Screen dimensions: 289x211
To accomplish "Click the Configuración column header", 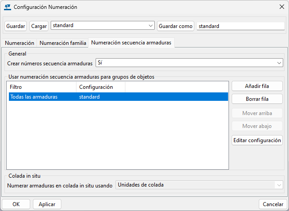I will [100, 87].
